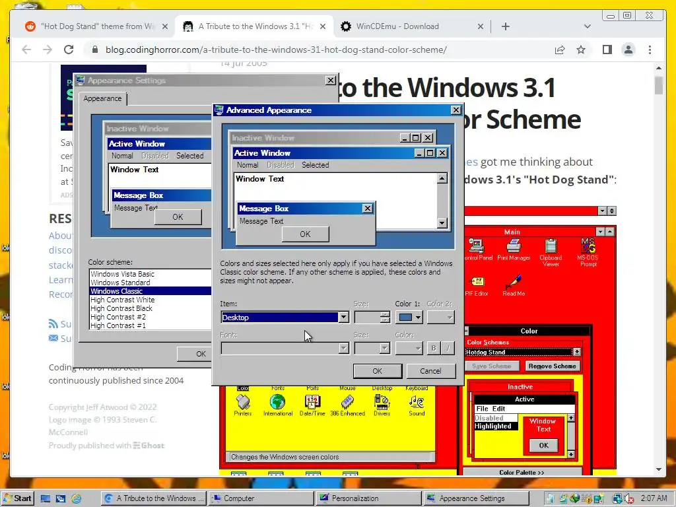The image size is (676, 507).
Task: Open the font Color dropdown
Action: click(409, 348)
